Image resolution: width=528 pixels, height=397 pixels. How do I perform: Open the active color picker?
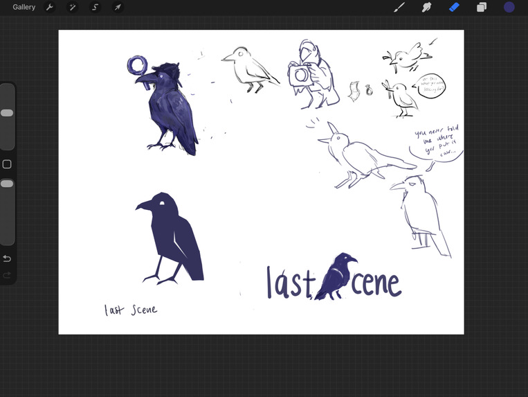pos(509,7)
